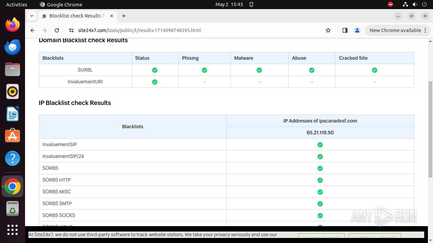Open the Files manager dock icon
This screenshot has width=433, height=243.
point(13,69)
